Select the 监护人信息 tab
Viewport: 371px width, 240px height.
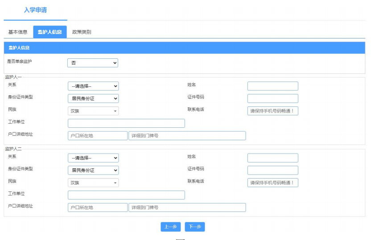click(49, 32)
